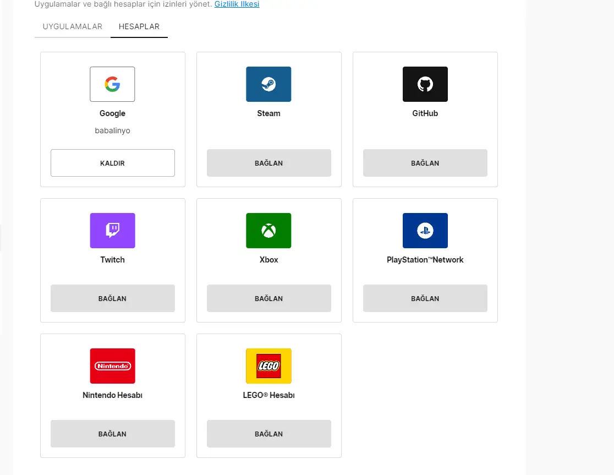614x475 pixels.
Task: Click the Xbox card title text
Action: (268, 260)
